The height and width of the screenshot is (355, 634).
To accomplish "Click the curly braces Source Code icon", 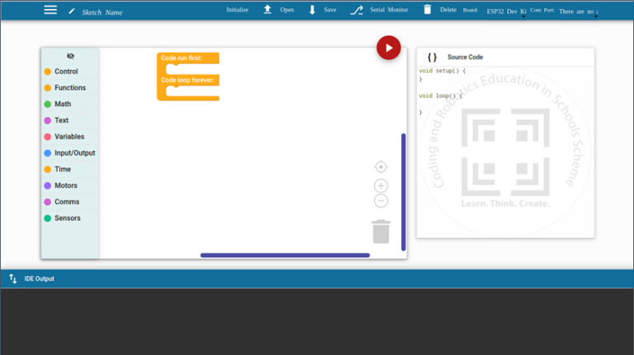I will click(433, 58).
